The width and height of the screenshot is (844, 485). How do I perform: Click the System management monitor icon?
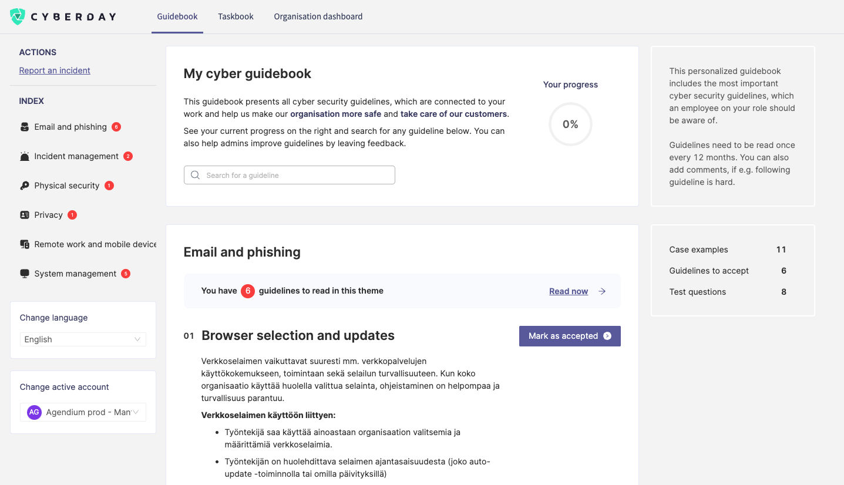[x=25, y=274]
